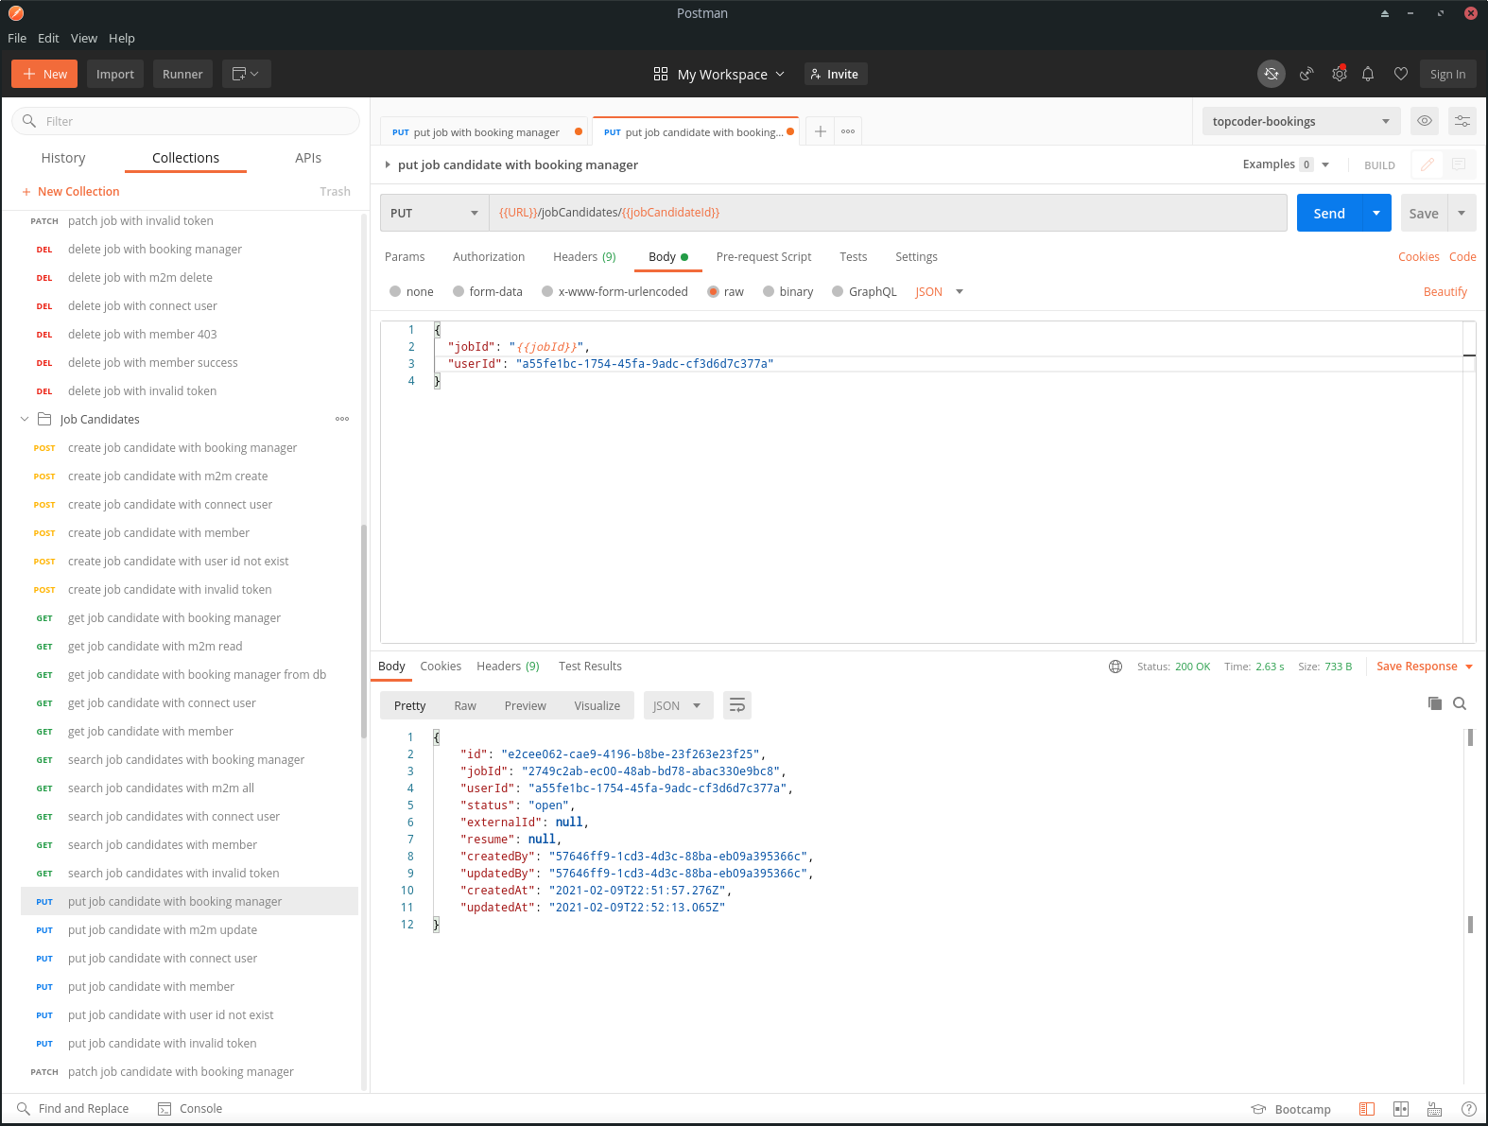Viewport: 1488px width, 1126px height.
Task: Open Save options dropdown arrow
Action: 1462,213
